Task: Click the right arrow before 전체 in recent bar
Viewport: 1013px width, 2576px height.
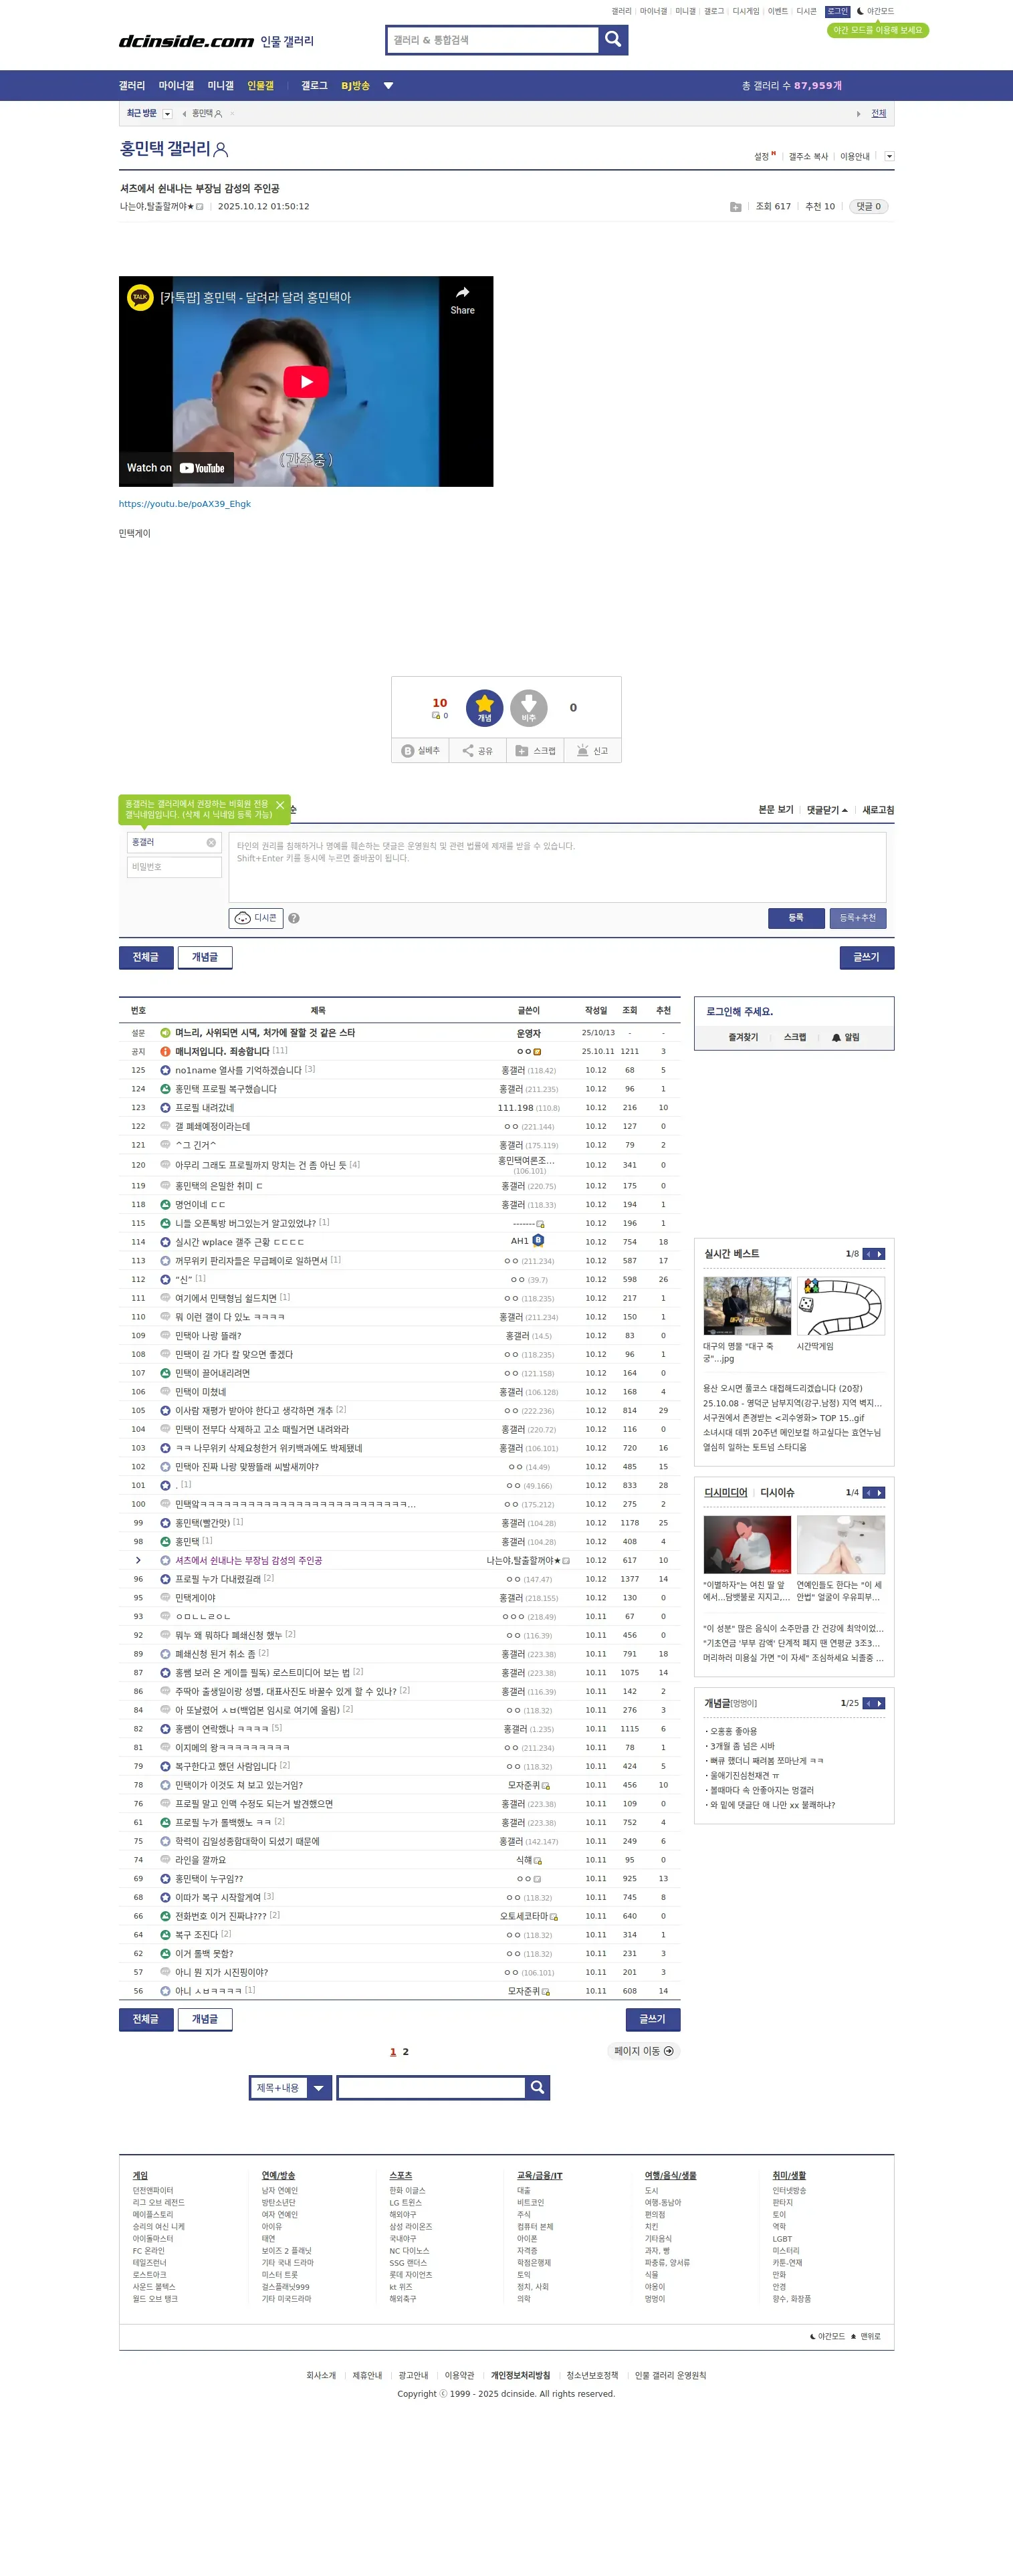Action: pos(858,114)
